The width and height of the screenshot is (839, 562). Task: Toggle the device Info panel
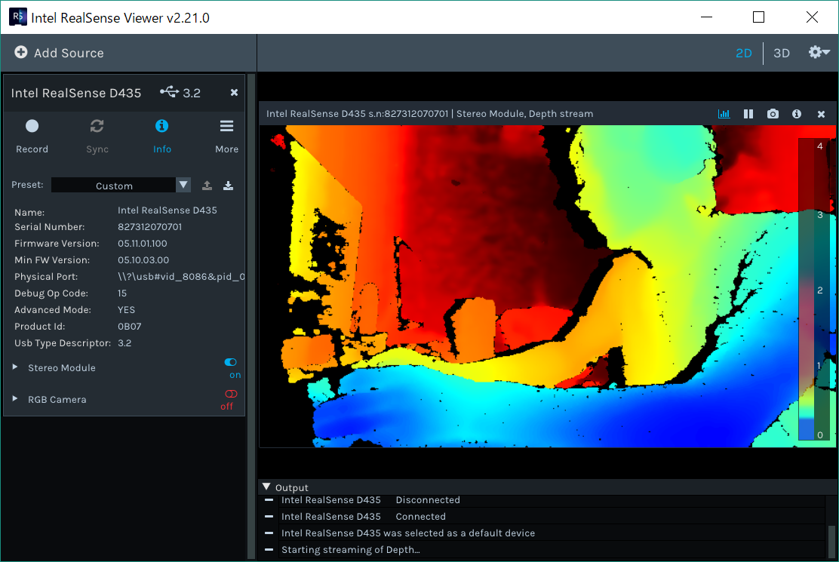[x=161, y=136]
